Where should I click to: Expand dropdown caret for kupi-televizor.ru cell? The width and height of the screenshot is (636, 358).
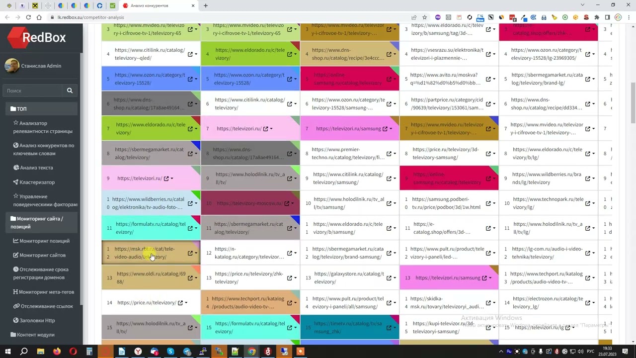click(494, 328)
